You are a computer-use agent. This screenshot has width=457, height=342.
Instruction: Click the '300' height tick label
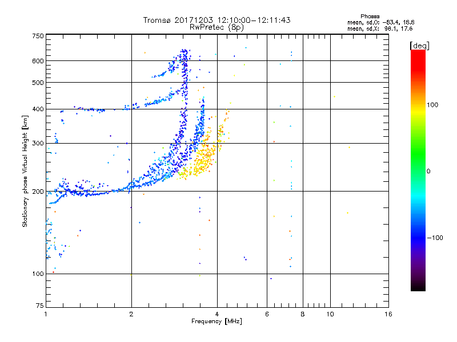click(38, 143)
